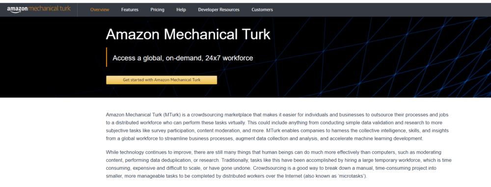
Task: Click the Amazon Mechanical Turk logo
Action: [x=39, y=9]
